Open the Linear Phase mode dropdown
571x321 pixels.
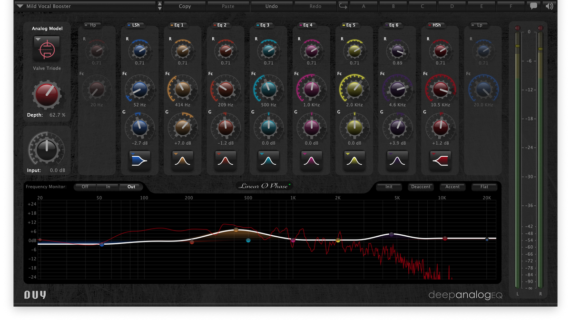pos(265,186)
